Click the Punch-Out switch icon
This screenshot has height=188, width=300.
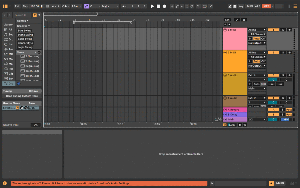click(210, 6)
